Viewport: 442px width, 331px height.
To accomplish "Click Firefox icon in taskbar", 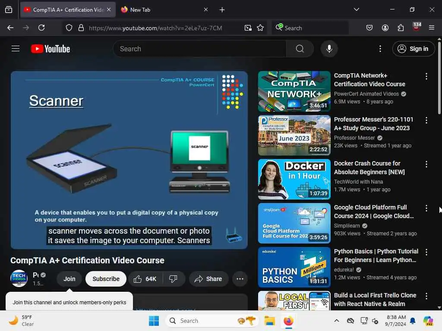I will tap(288, 321).
